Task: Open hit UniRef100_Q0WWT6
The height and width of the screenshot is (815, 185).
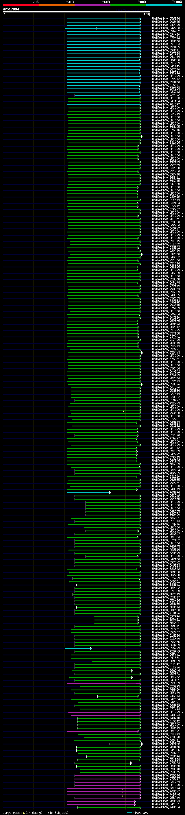Action: point(166,22)
